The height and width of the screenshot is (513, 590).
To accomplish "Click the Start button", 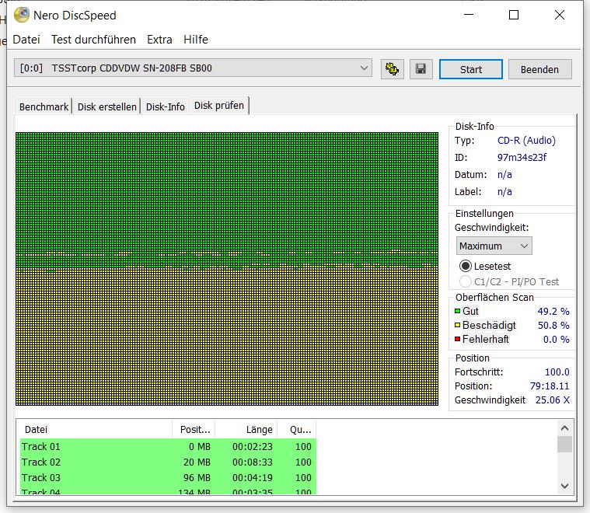I will pos(471,69).
